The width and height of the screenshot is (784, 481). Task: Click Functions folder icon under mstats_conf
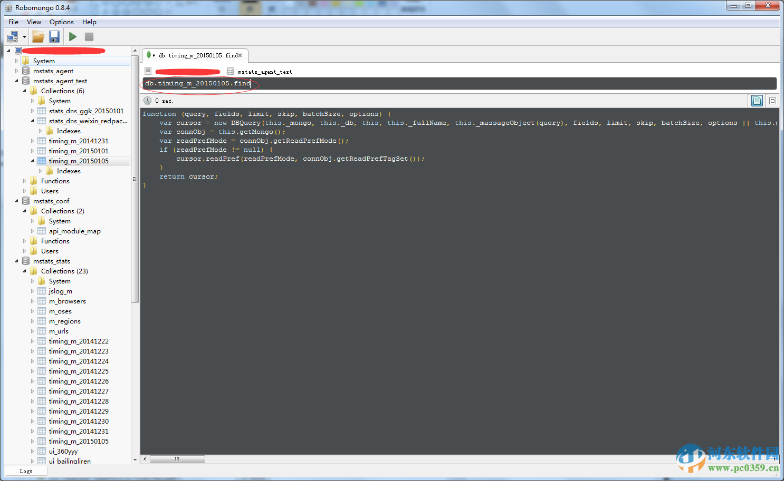pos(34,241)
